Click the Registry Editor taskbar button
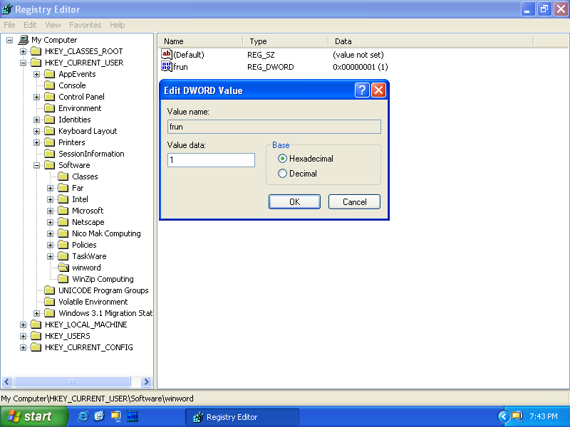Image resolution: width=570 pixels, height=427 pixels. (242, 417)
